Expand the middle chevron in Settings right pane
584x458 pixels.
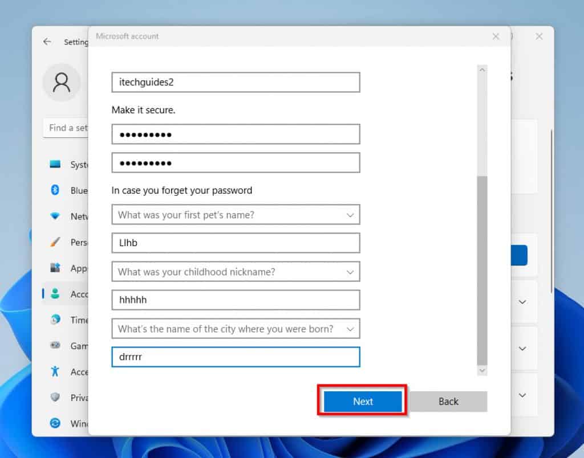click(x=522, y=349)
